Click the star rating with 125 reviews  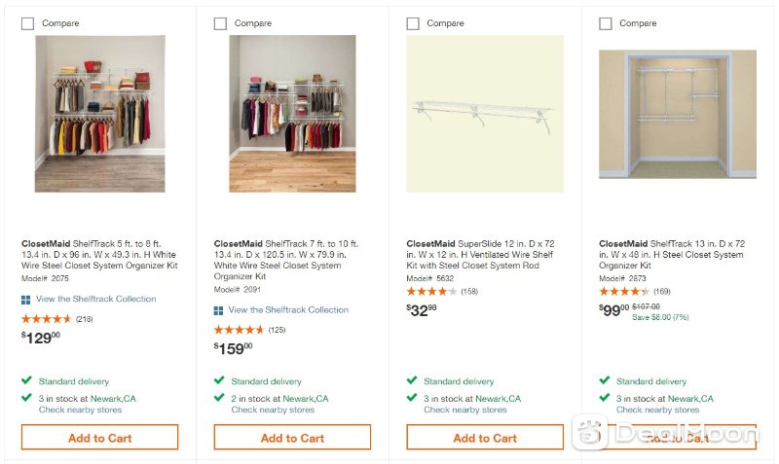pos(239,330)
